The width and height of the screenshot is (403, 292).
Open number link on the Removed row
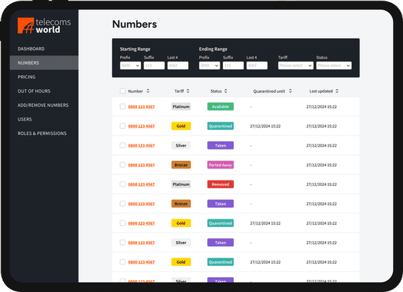pyautogui.click(x=141, y=185)
